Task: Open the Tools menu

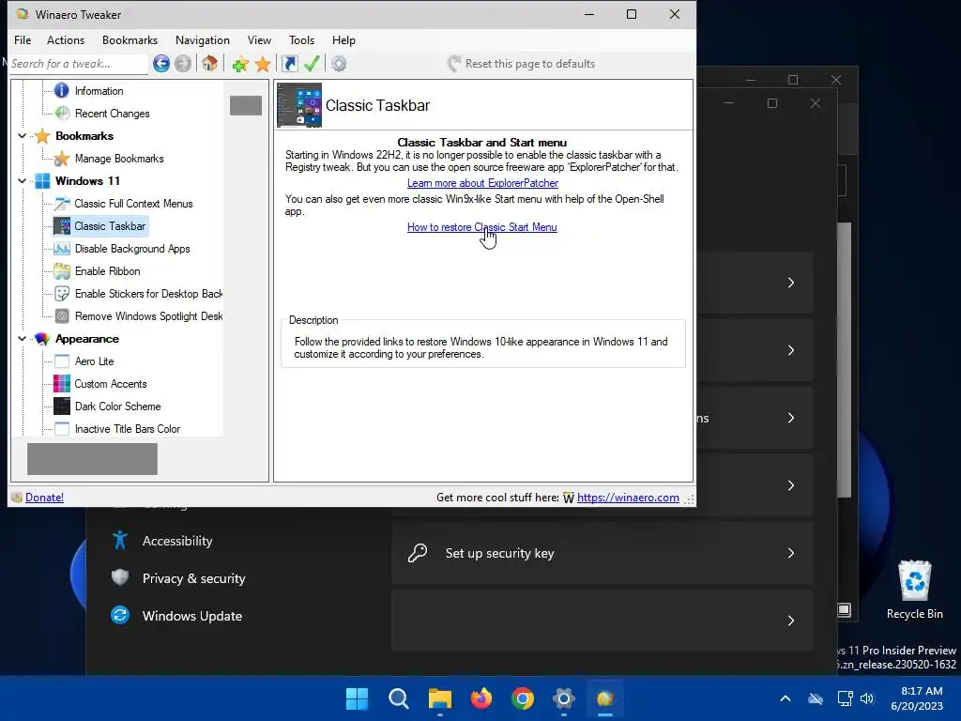Action: (x=301, y=39)
